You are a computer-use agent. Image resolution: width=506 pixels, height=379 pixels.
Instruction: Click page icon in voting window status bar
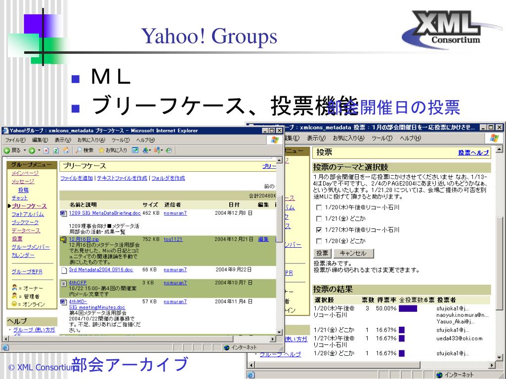(x=251, y=375)
